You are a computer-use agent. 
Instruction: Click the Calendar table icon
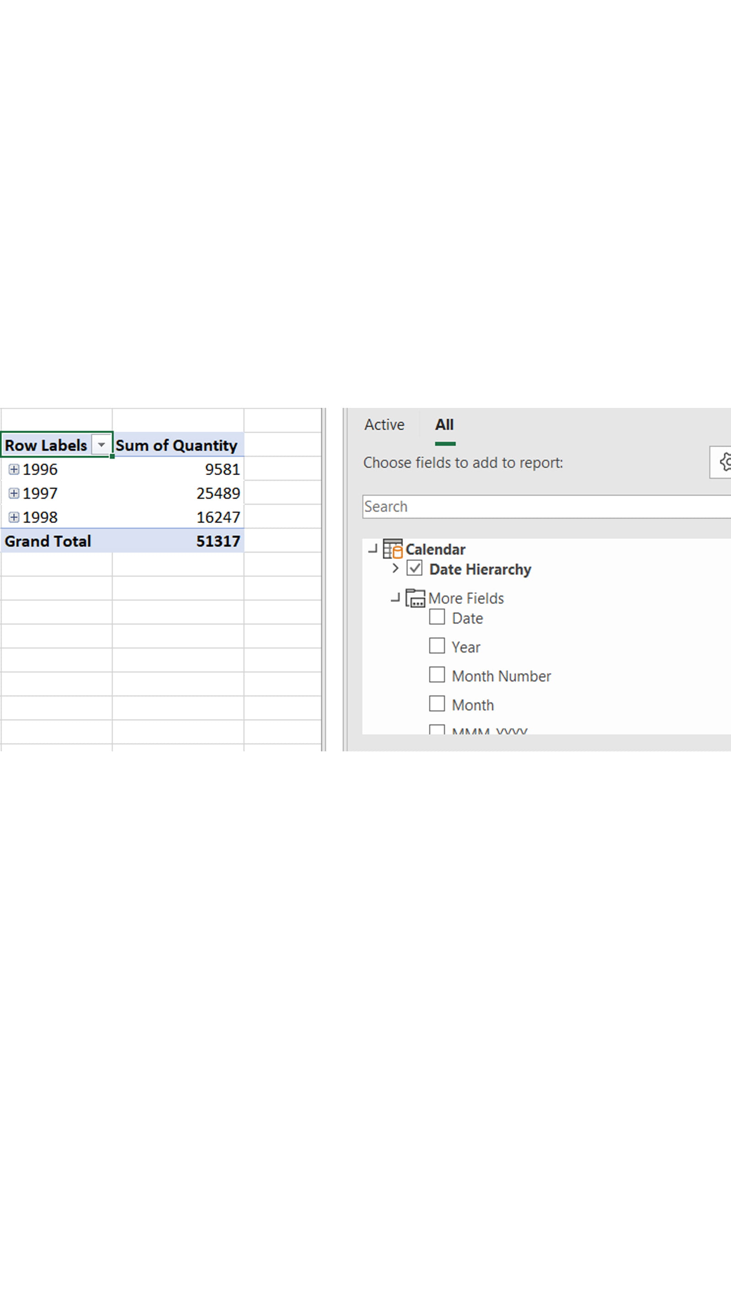(392, 549)
